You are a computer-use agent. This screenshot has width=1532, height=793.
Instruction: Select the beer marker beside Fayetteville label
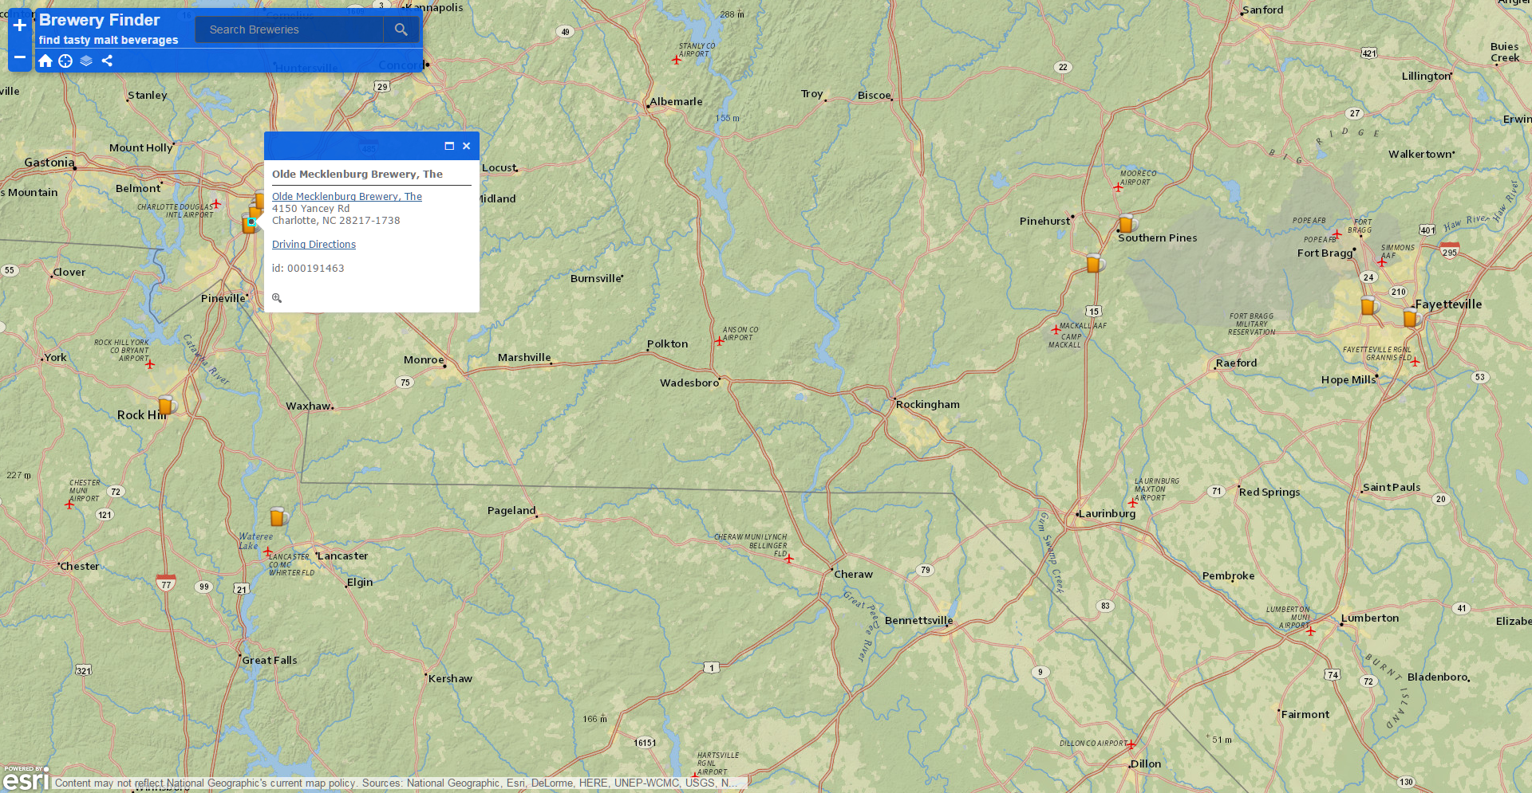(1411, 318)
